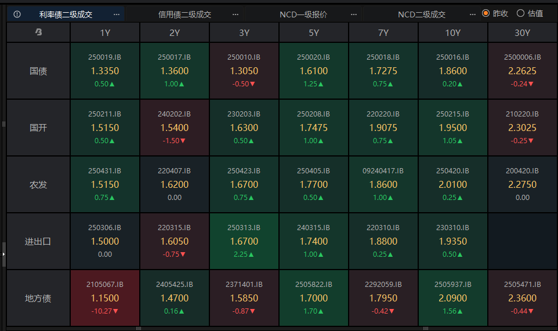Click the 2500006.IB cell in 30Y column
Image resolution: width=558 pixels, height=331 pixels.
click(523, 71)
